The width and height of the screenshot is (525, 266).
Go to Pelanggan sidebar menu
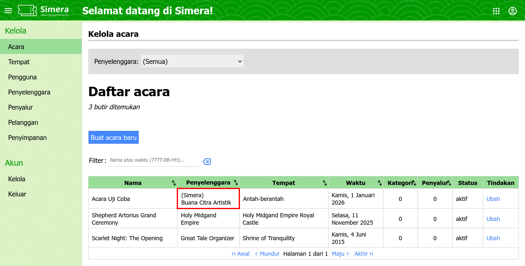[23, 122]
